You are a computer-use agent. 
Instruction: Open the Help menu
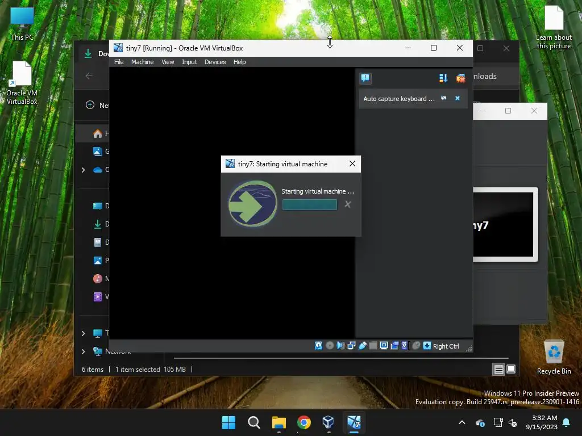click(239, 62)
